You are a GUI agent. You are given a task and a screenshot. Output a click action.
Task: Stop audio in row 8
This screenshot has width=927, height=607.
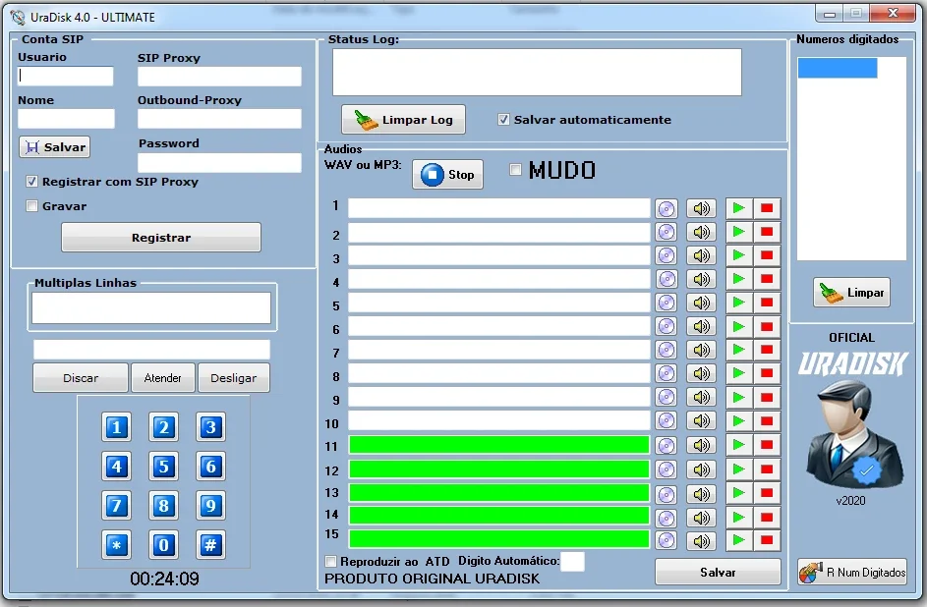coord(767,373)
